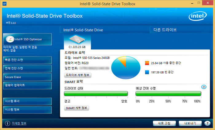Start the 전체 진단 스캔 full scan
215x130 pixels.
27,69
